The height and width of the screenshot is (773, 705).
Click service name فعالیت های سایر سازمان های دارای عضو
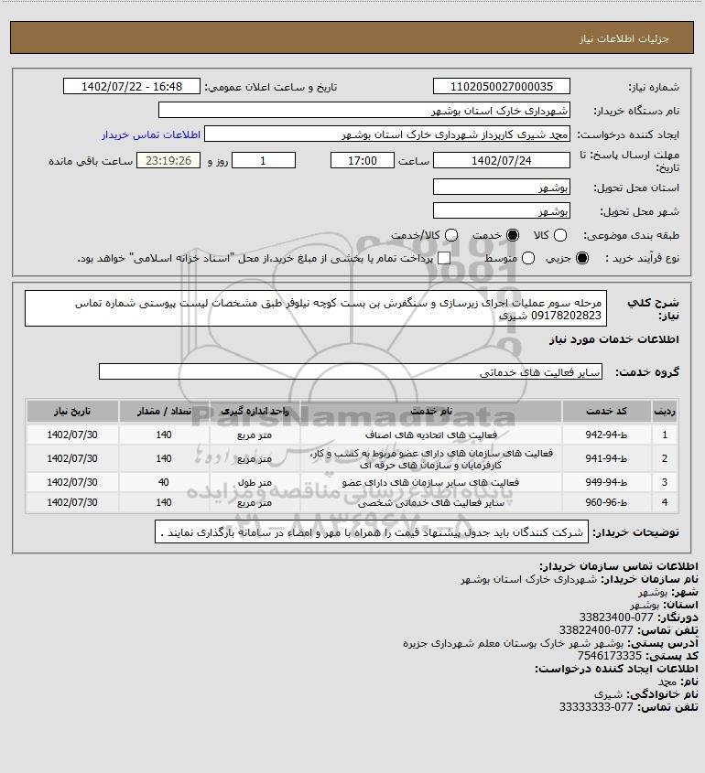430,482
